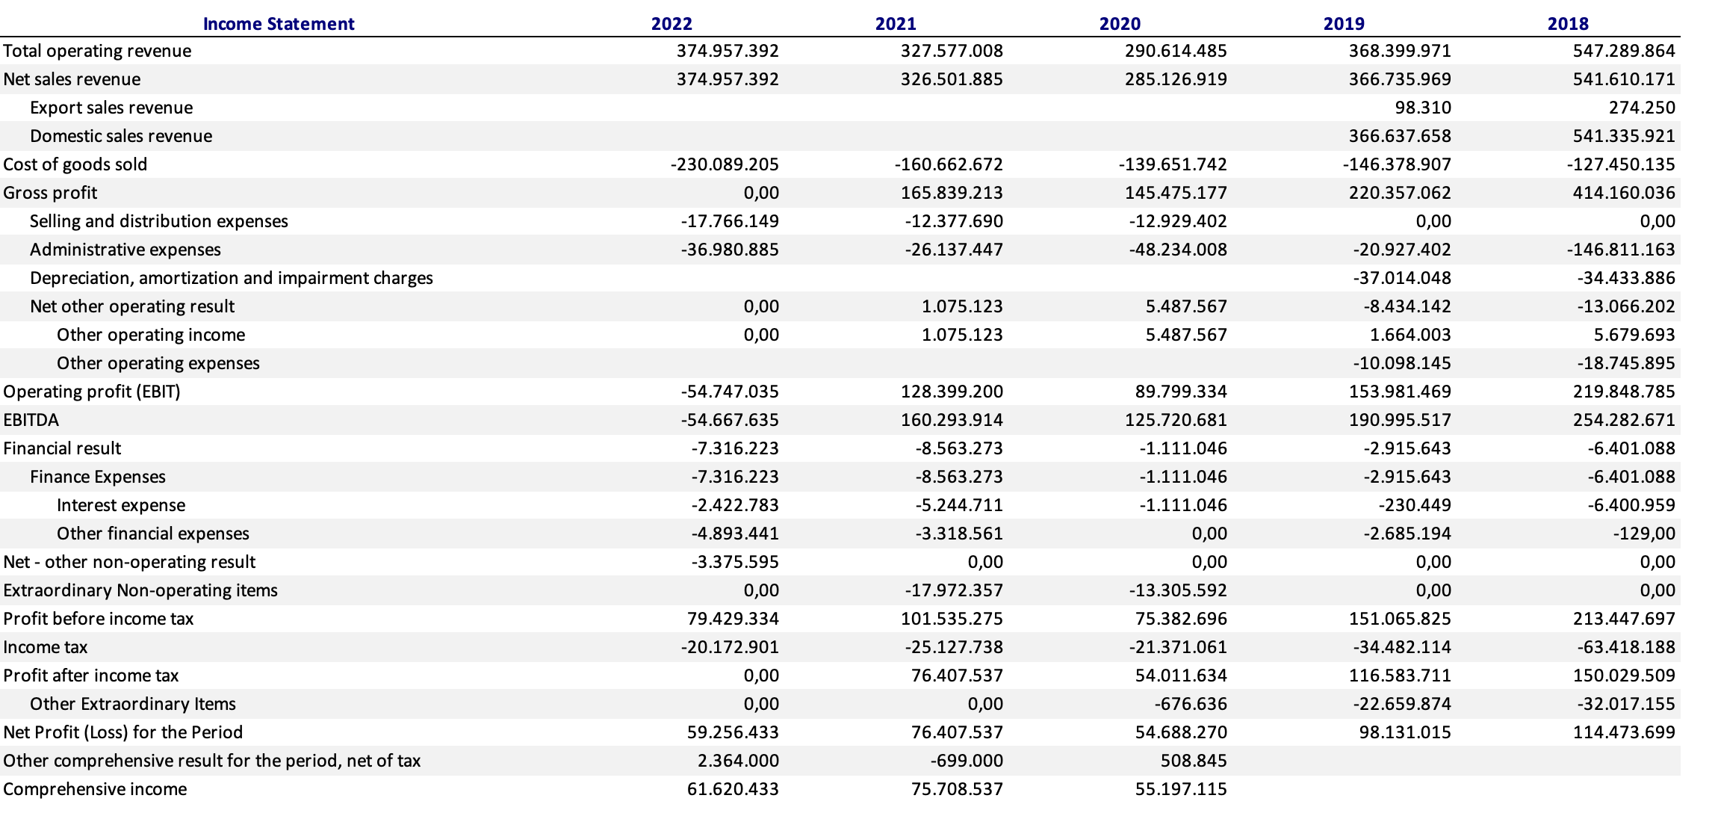Viewport: 1718px width, 816px height.
Task: Select the 2020 column header
Action: tap(1120, 24)
